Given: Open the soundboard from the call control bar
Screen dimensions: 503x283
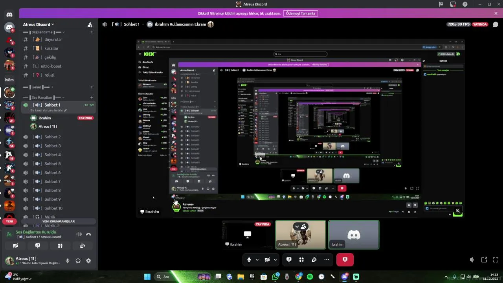Looking at the screenshot, I should click(x=314, y=260).
